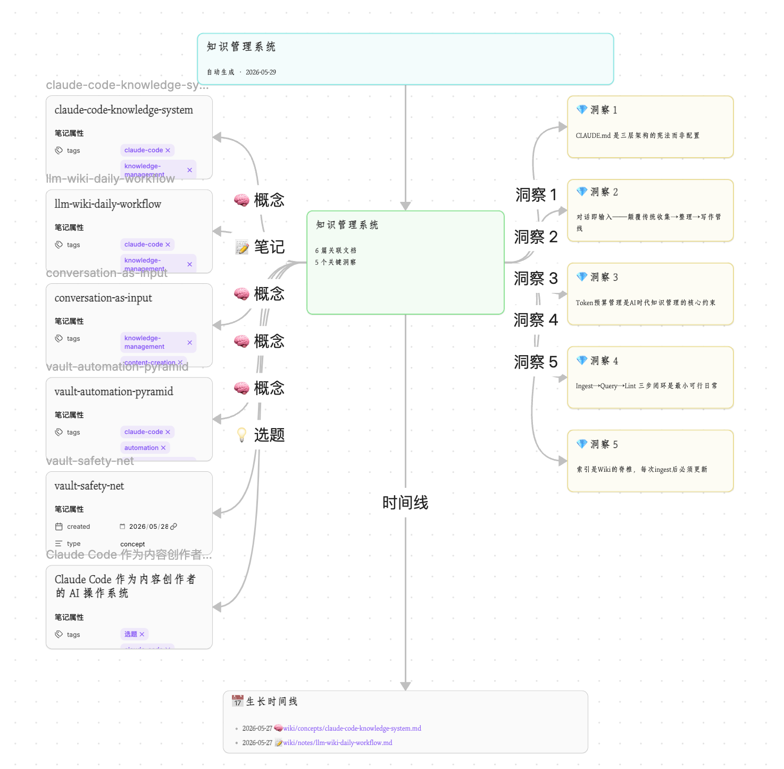The image size is (784, 769).
Task: Open wiki/concepts/claude-code-knowledge-system.md link
Action: pos(352,729)
